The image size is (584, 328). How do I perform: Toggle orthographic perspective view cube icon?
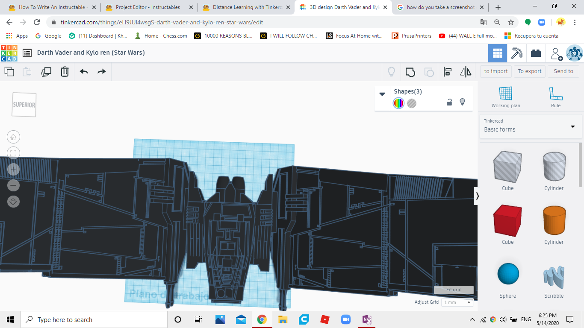(x=13, y=202)
